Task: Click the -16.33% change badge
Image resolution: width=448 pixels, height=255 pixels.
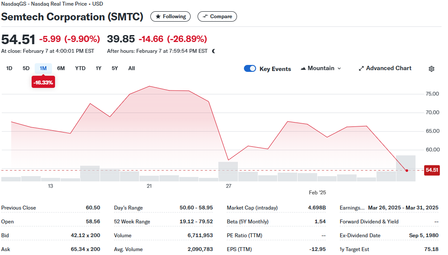Action: pyautogui.click(x=43, y=82)
